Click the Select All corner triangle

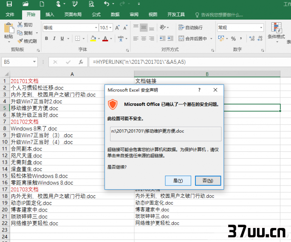pos(7,74)
